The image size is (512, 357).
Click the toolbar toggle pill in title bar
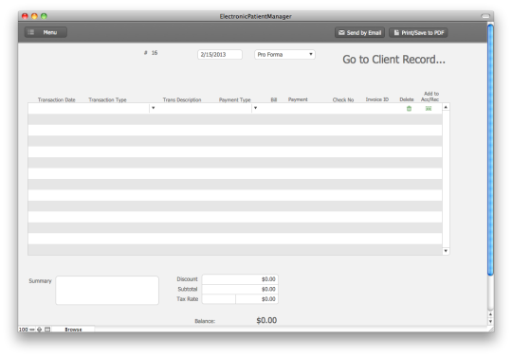tap(485, 16)
